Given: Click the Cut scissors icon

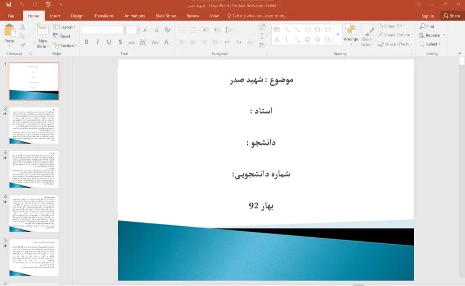Looking at the screenshot, I should click(x=22, y=27).
